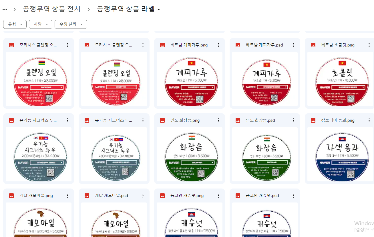Click image file icon of 베트남 초콜릿.png
The width and height of the screenshot is (374, 237).
(x=313, y=45)
